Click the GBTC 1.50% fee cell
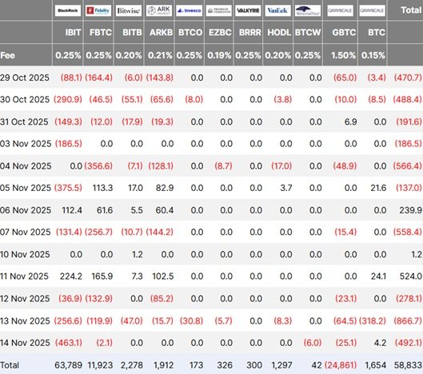This screenshot has width=423, height=374. click(x=343, y=55)
